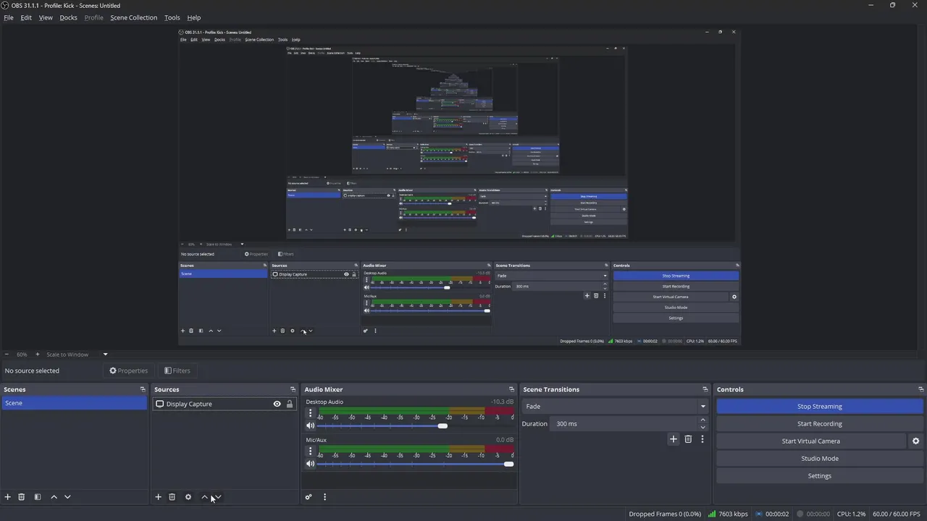Open Audio Mixer bottom three-dot menu
Viewport: 927px width, 521px height.
pyautogui.click(x=324, y=497)
